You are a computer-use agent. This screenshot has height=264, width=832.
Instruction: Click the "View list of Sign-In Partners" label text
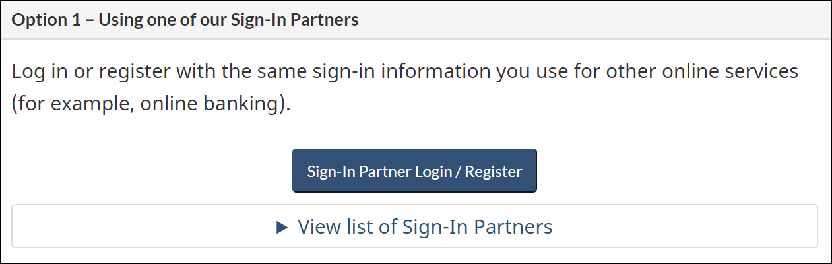425,227
